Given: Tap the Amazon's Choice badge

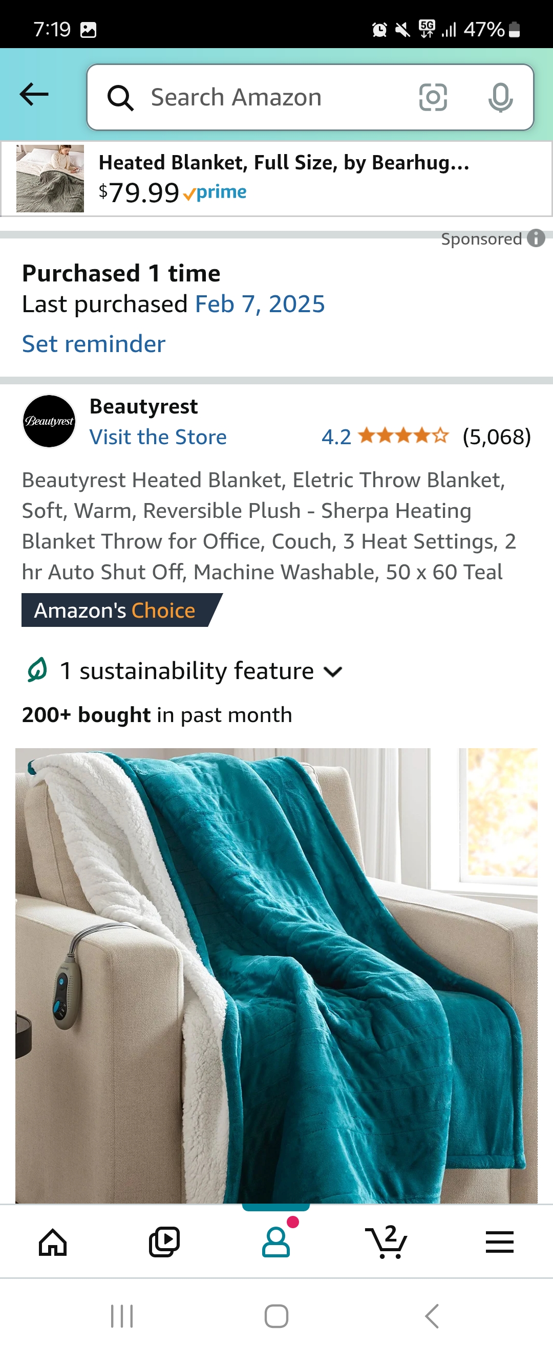Looking at the screenshot, I should (122, 610).
